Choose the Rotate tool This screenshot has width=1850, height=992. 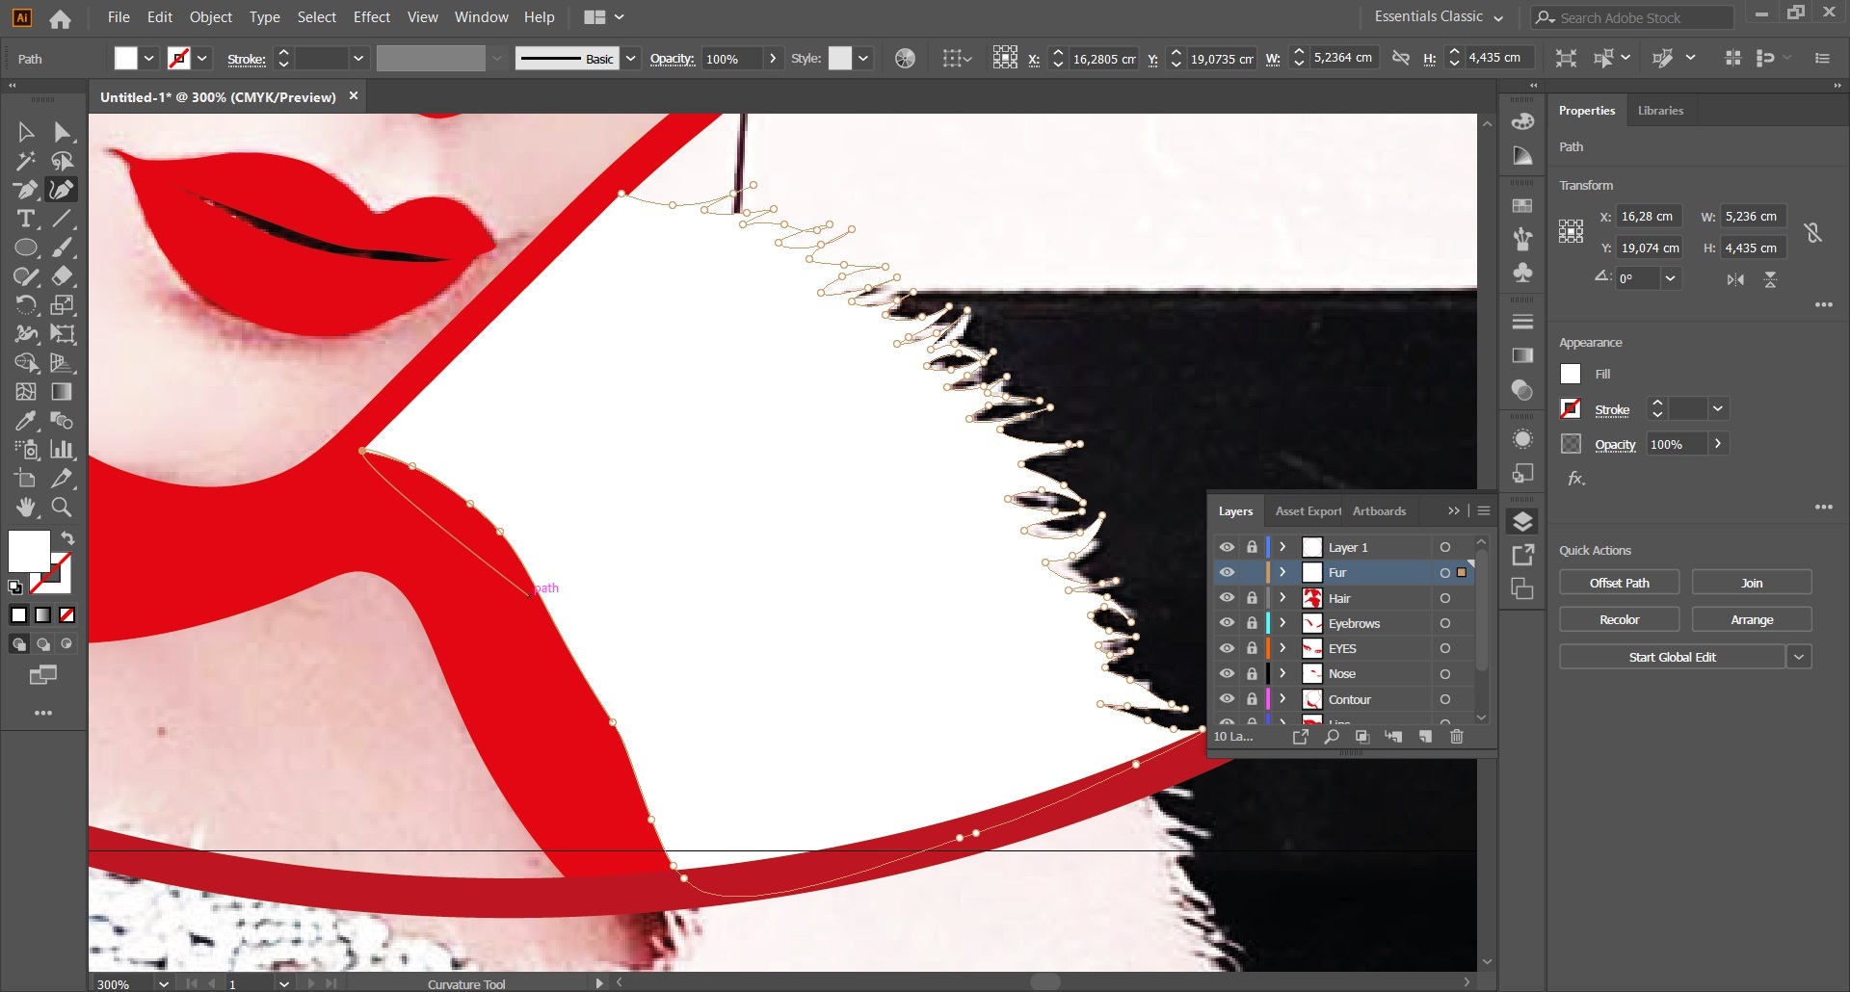tap(26, 305)
